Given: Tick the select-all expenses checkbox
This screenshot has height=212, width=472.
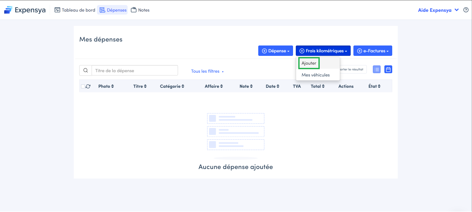Looking at the screenshot, I should [x=83, y=86].
